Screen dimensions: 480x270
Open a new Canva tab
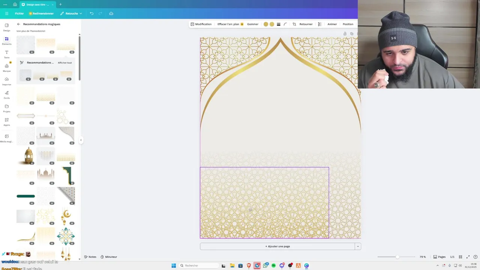click(60, 4)
